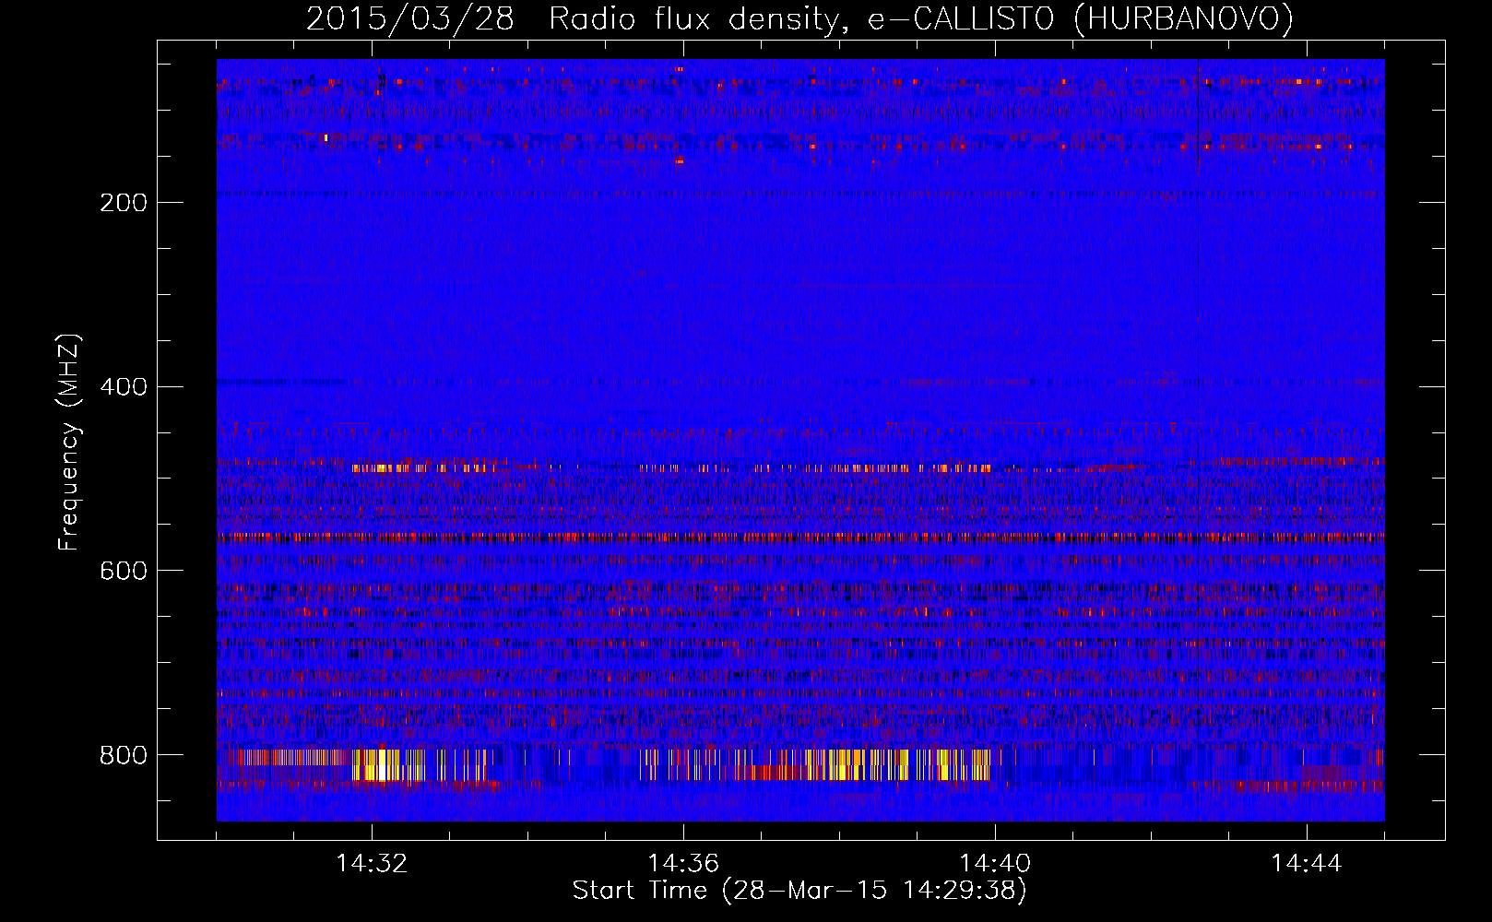The height and width of the screenshot is (922, 1492).
Task: Click the 14:32 time tick label
Action: coord(372,864)
